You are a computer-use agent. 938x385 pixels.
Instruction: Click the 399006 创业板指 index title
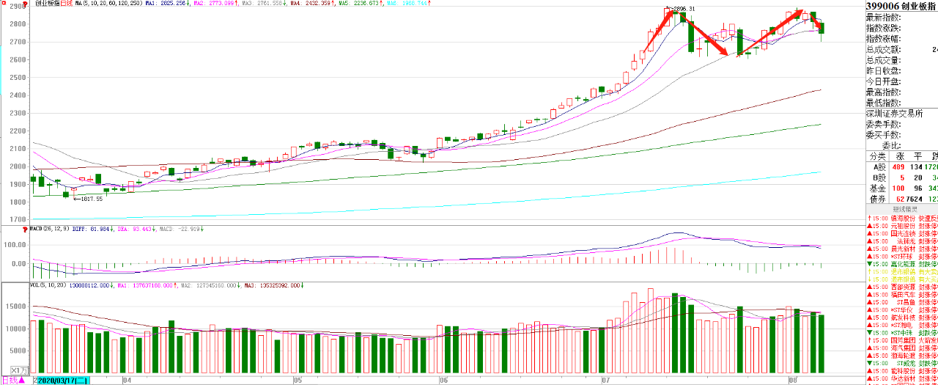coord(901,6)
